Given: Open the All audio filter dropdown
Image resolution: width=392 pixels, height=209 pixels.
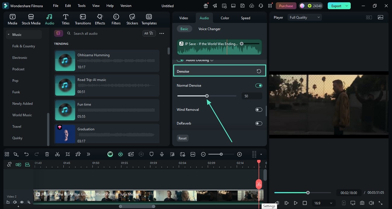Looking at the screenshot, I should click(149, 33).
